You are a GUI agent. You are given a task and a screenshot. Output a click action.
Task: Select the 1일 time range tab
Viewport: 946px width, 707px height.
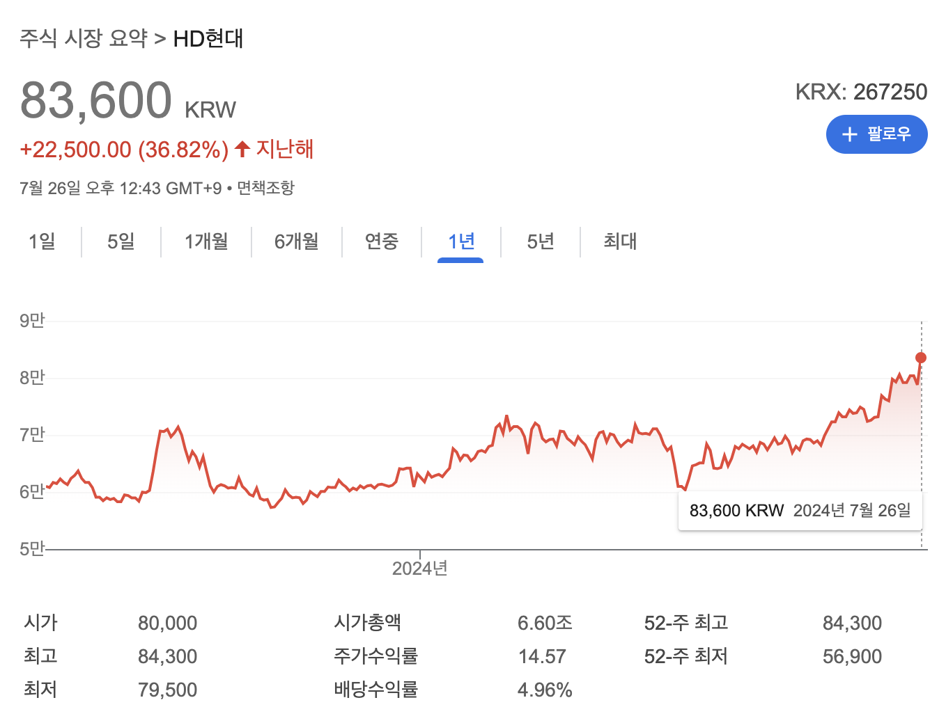coord(42,241)
